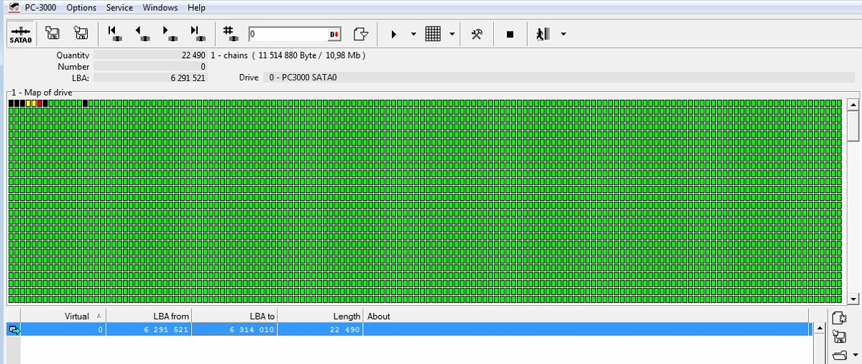The image size is (862, 364).
Task: Click the go-to-LBA hash icon
Action: tap(229, 34)
